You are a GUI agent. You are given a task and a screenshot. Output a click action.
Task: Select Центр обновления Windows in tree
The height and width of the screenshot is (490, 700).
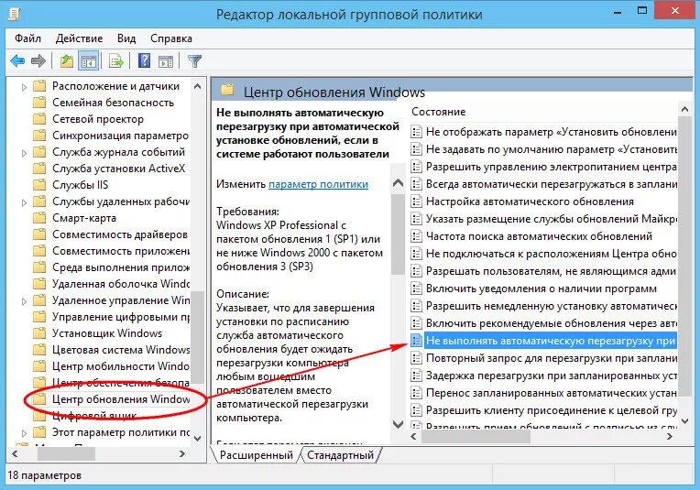(121, 399)
